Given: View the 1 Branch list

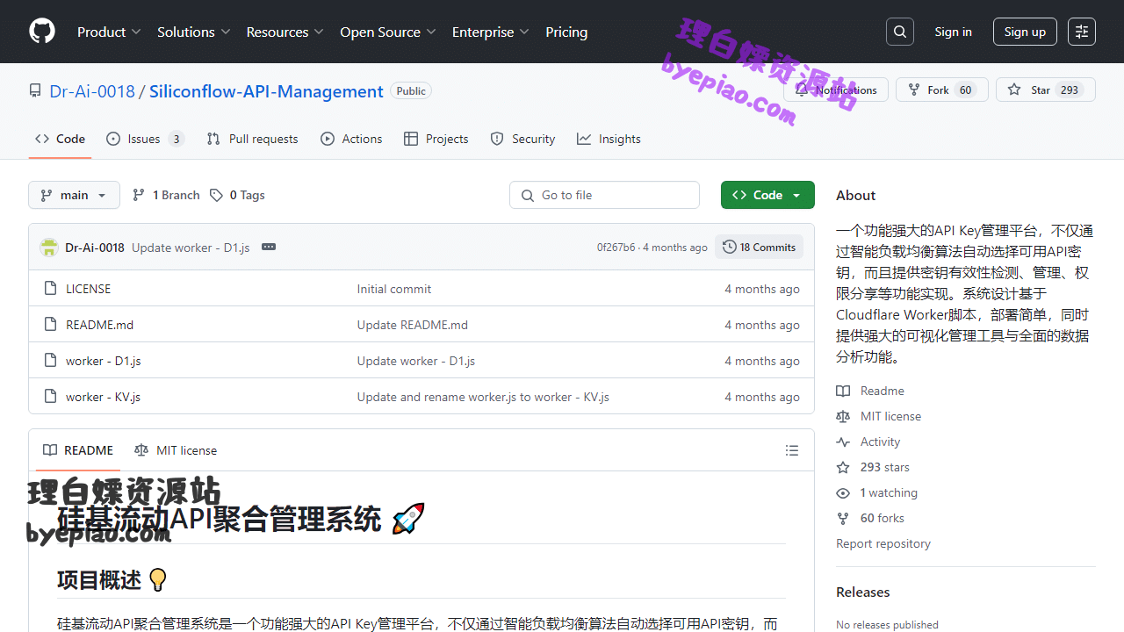Looking at the screenshot, I should [x=166, y=195].
